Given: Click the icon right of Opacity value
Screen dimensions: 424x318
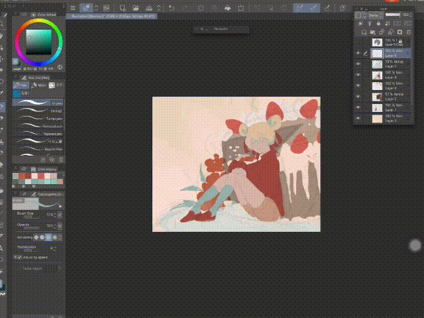Looking at the screenshot, I should pyautogui.click(x=60, y=226).
